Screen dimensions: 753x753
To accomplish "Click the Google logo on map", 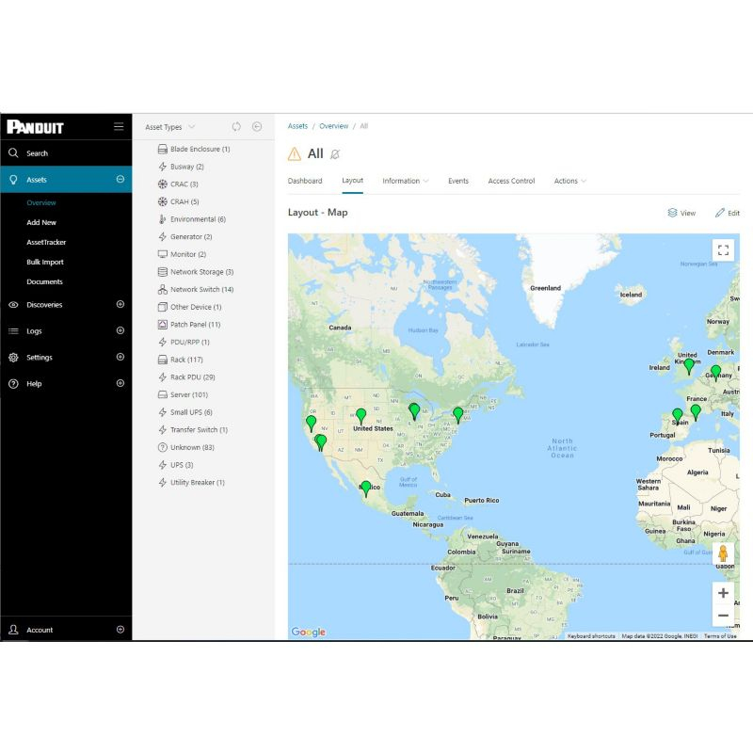I will pos(309,632).
